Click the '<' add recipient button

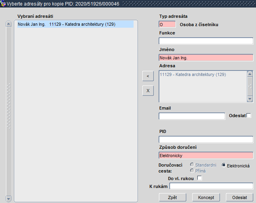click(148, 76)
